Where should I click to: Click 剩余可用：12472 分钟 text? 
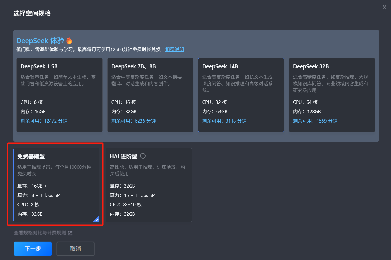(44, 121)
